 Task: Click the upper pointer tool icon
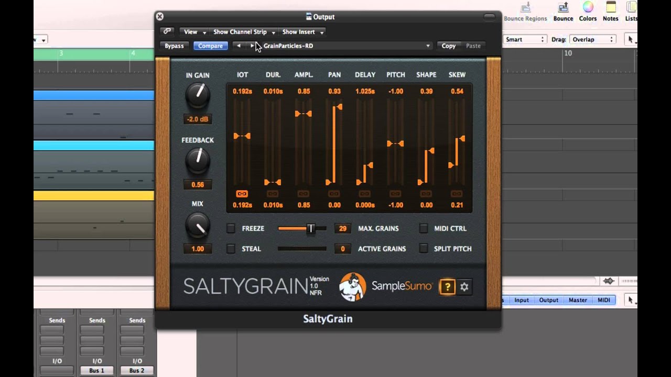pos(631,39)
